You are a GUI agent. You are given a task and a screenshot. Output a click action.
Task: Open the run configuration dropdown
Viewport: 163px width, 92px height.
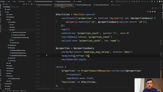pyautogui.click(x=122, y=2)
